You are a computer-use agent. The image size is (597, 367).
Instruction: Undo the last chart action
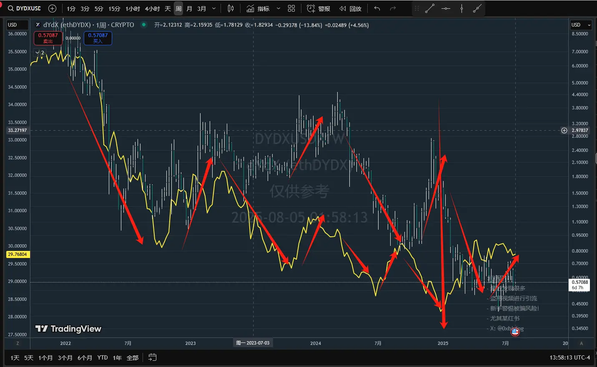(x=377, y=8)
